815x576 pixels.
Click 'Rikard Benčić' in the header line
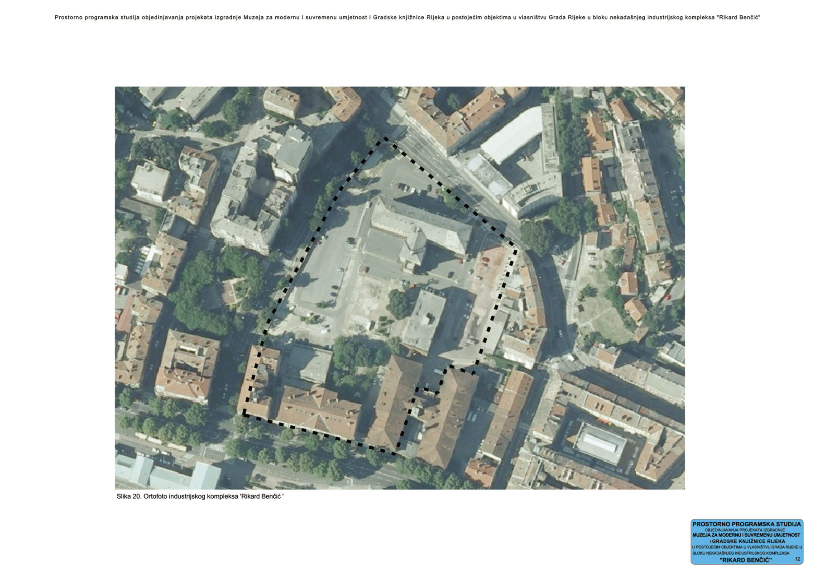pos(738,18)
